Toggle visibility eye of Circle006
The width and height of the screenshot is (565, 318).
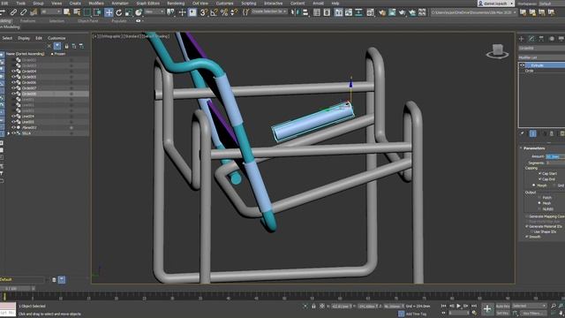click(13, 82)
